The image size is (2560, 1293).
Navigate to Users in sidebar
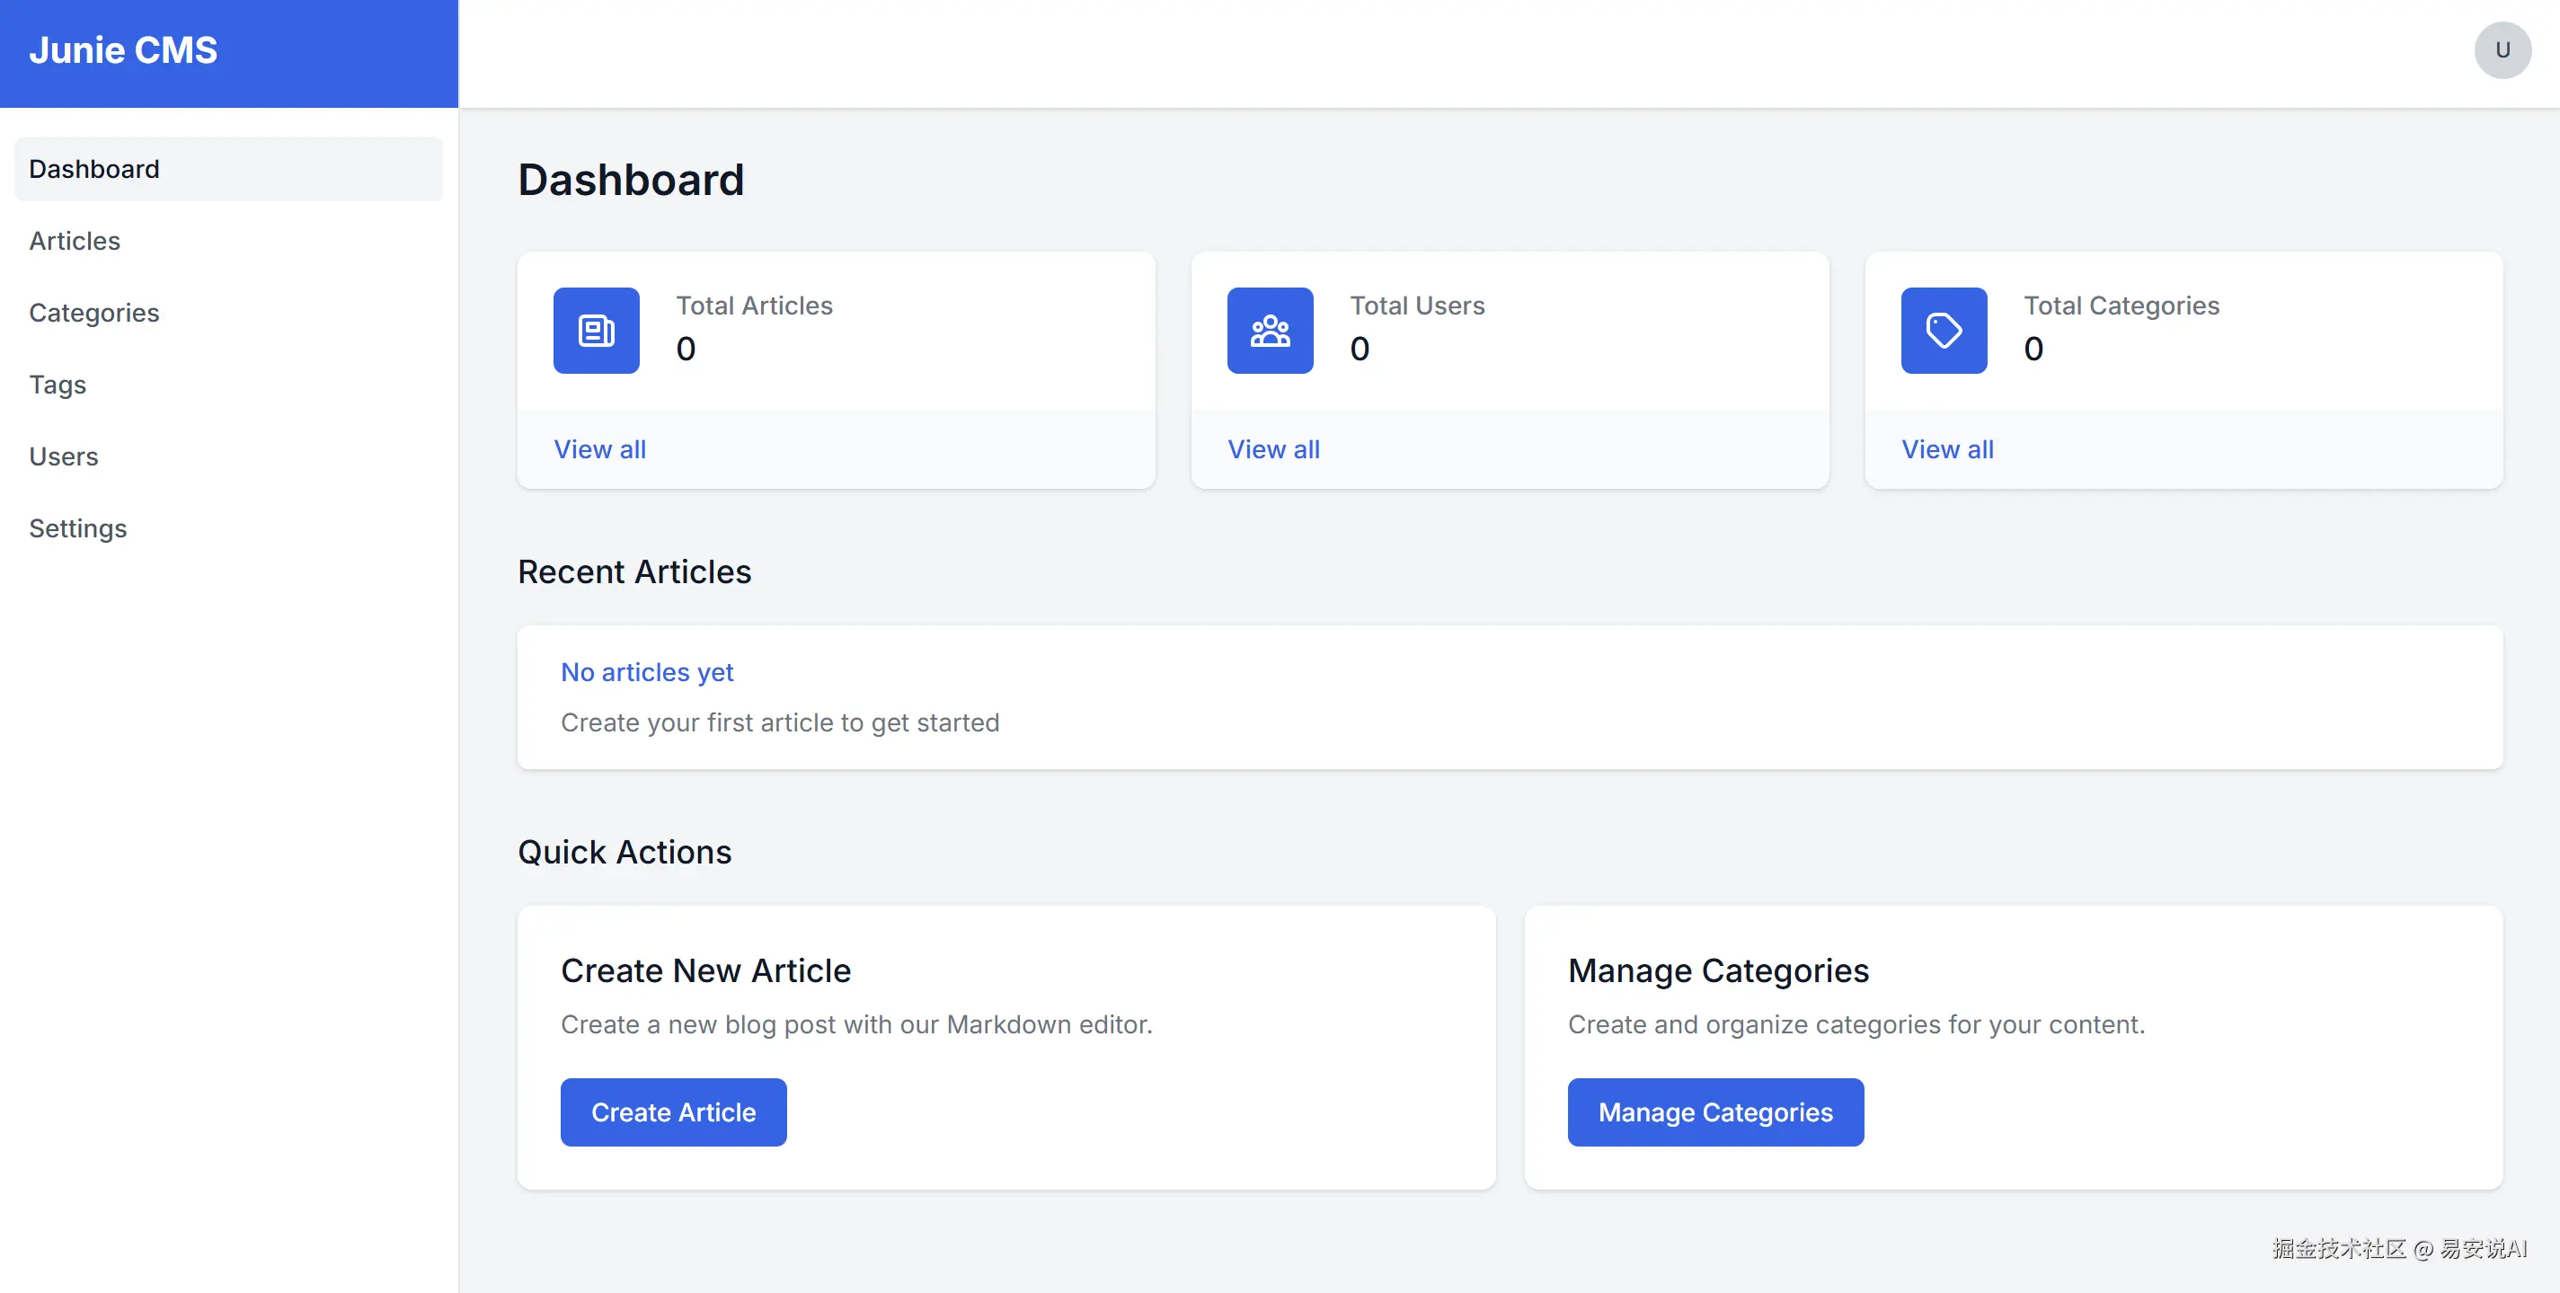pyautogui.click(x=64, y=456)
